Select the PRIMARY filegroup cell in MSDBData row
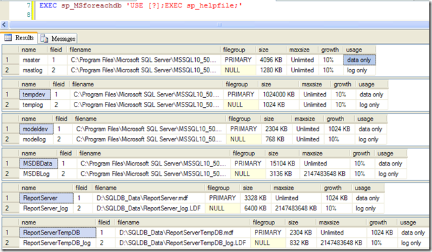Screen dimensions: 432x252 point(248,164)
